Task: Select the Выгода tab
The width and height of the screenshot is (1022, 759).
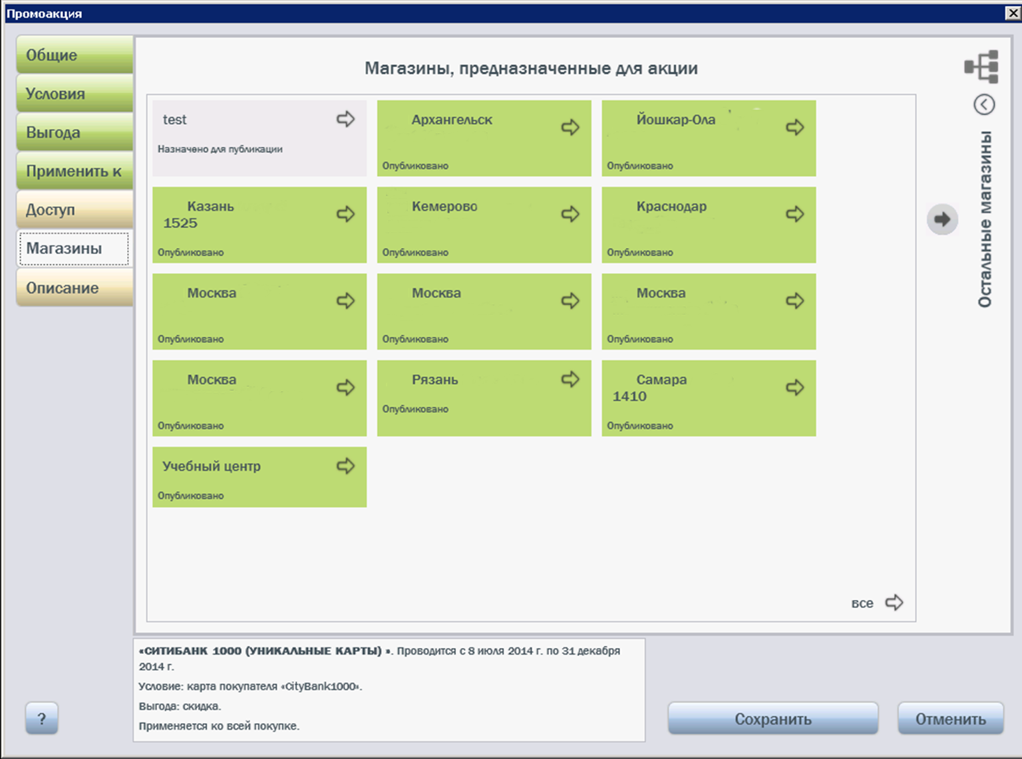Action: (75, 132)
